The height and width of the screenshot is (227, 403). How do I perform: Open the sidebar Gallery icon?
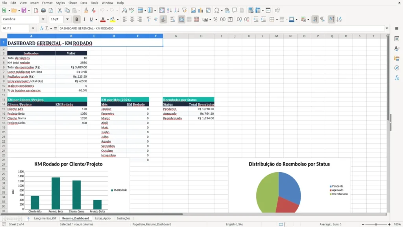tap(397, 58)
